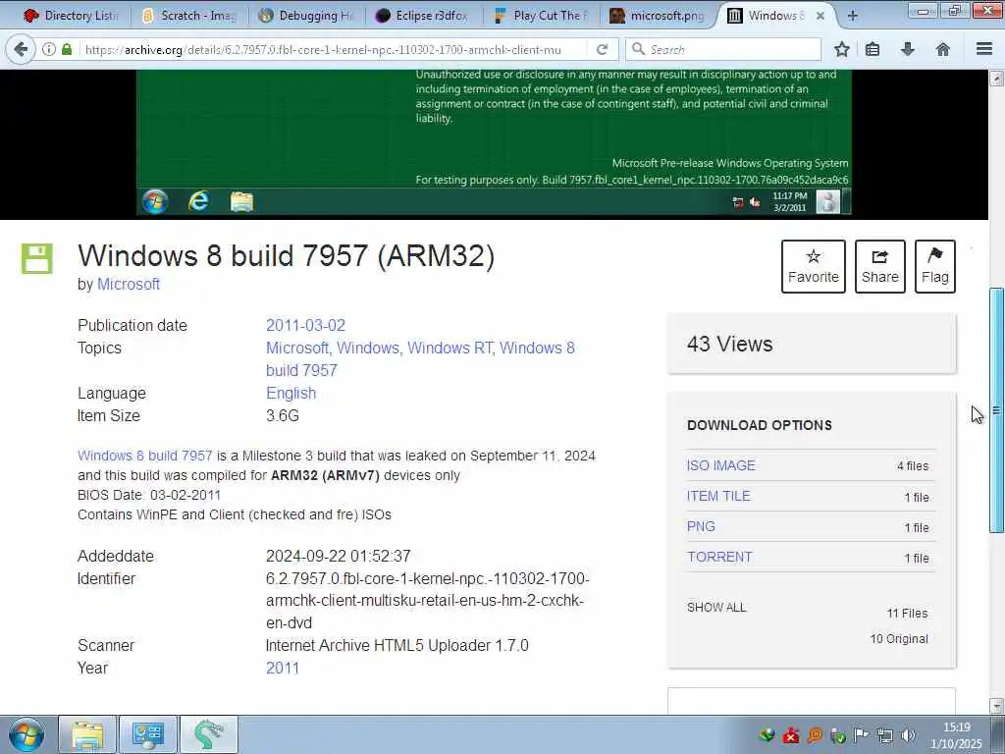Reload the page with the refresh icon
Image resolution: width=1005 pixels, height=754 pixels.
click(602, 49)
